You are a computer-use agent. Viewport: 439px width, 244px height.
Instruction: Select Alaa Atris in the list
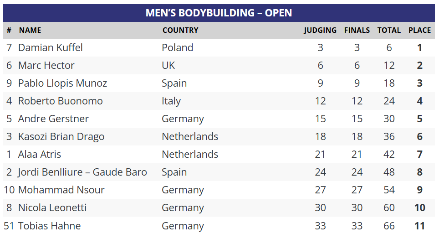tap(40, 155)
